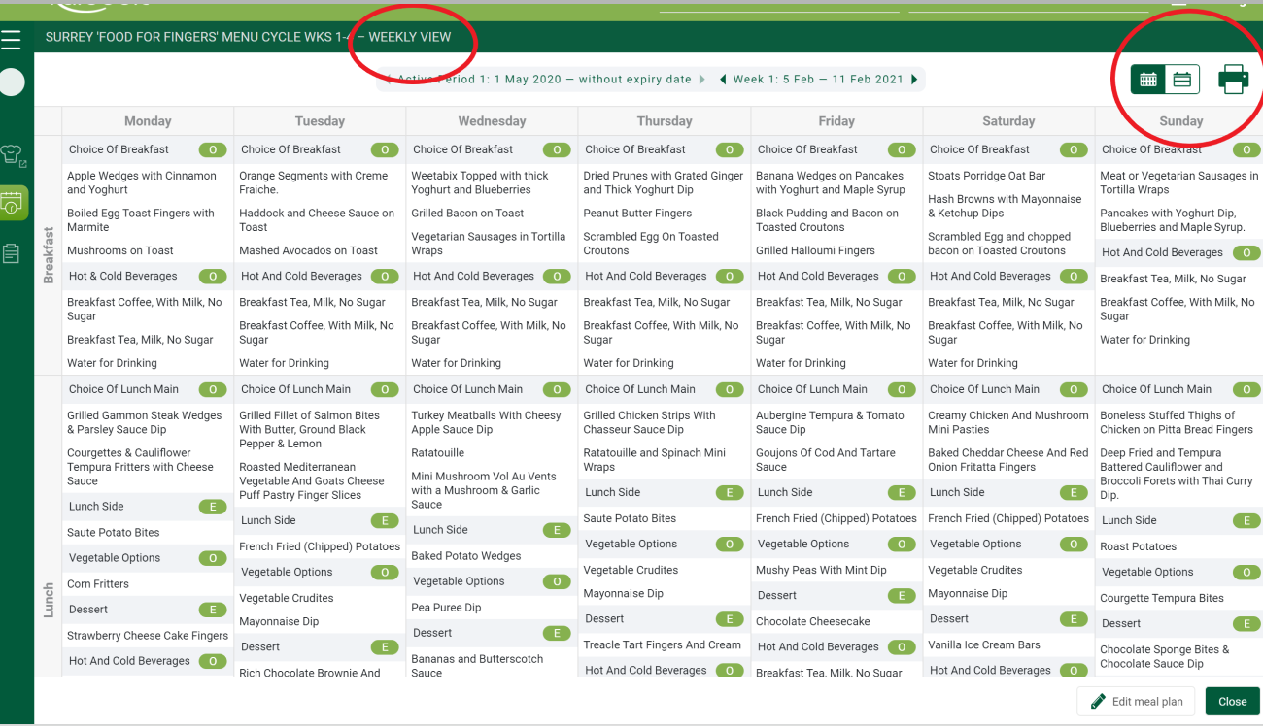Select the highlighted meal plan calendar sidebar icon
The image size is (1263, 726).
point(13,204)
